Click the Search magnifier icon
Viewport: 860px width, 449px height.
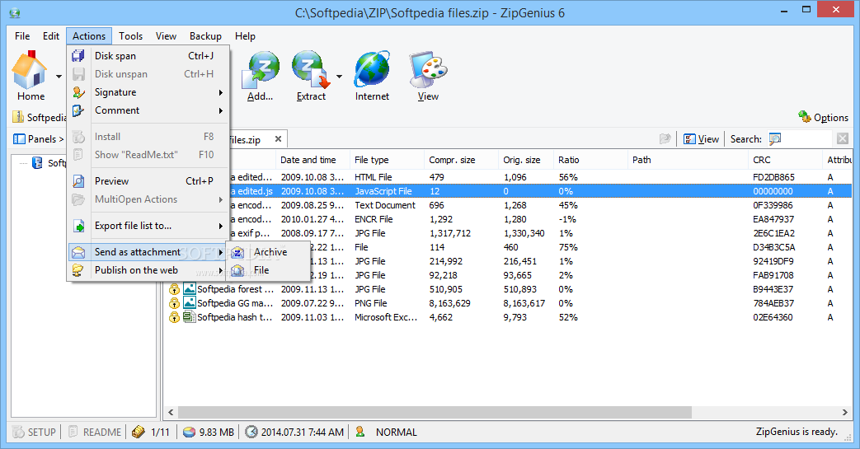(774, 139)
